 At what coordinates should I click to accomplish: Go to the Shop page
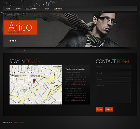pos(47,9)
